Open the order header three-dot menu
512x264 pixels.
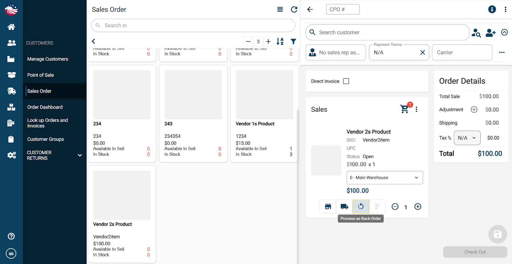(x=506, y=9)
